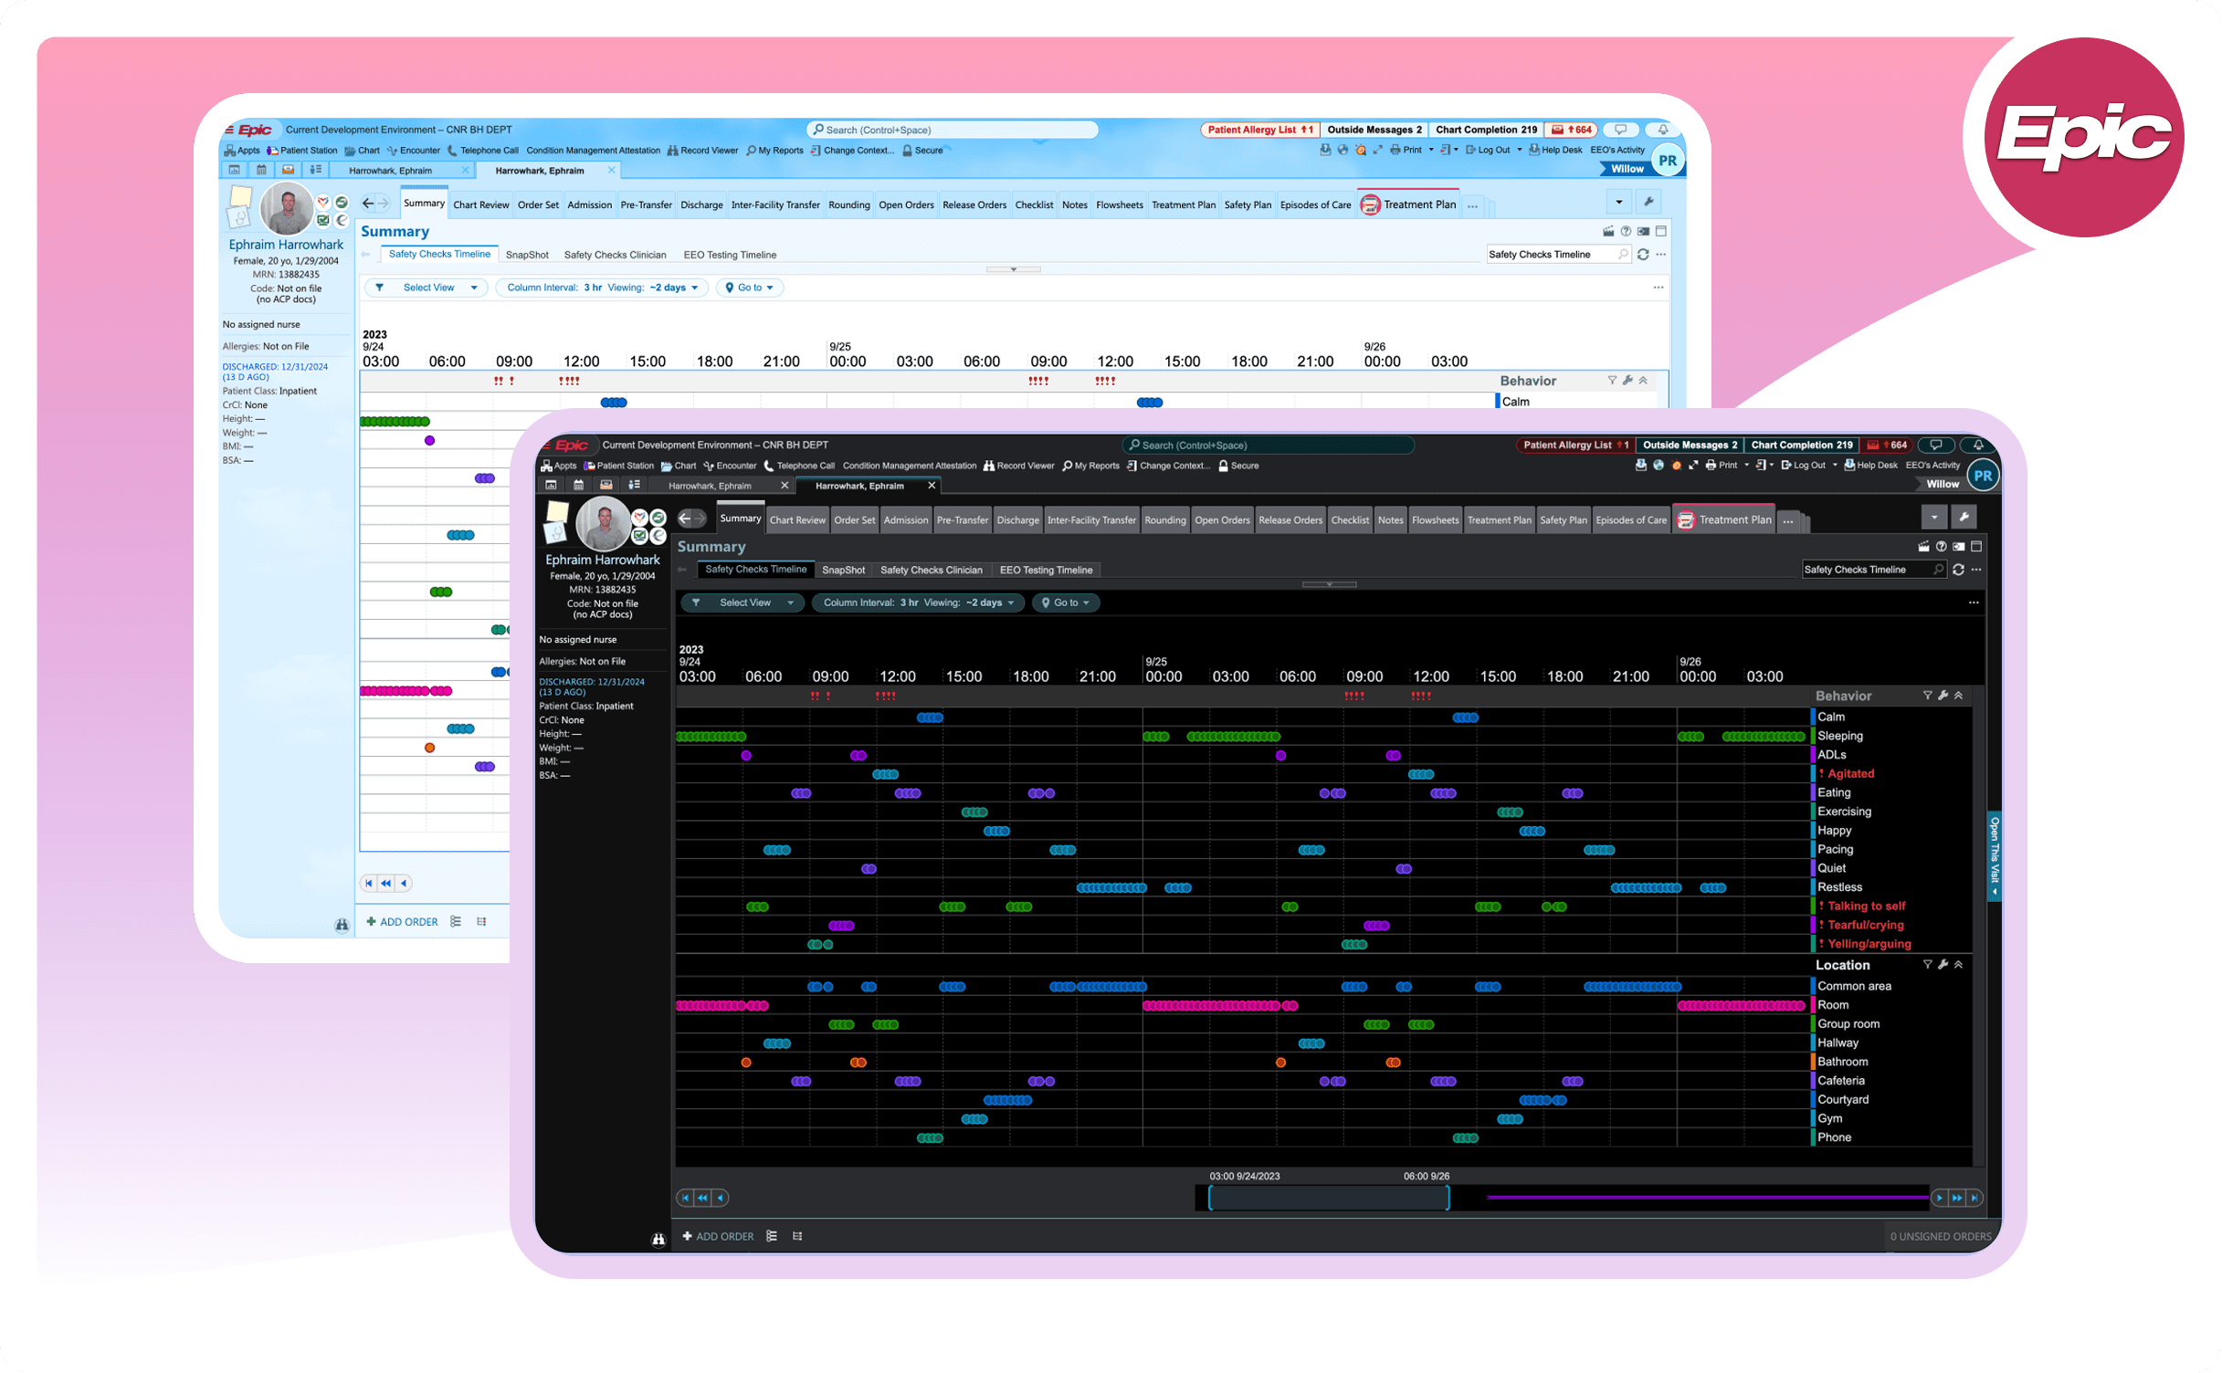The width and height of the screenshot is (2222, 1373).
Task: Click the help question mark in dark Summary header
Action: (1942, 547)
